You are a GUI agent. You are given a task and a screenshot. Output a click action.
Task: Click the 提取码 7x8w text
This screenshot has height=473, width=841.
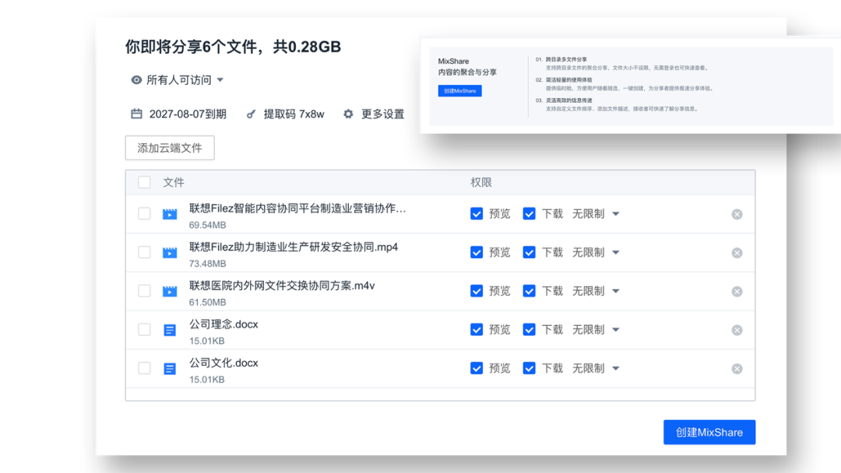[x=294, y=114]
